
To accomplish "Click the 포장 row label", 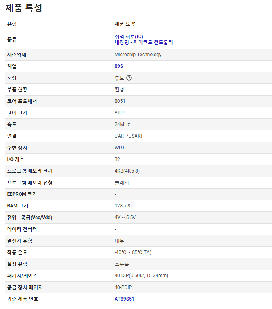I will tap(12, 78).
